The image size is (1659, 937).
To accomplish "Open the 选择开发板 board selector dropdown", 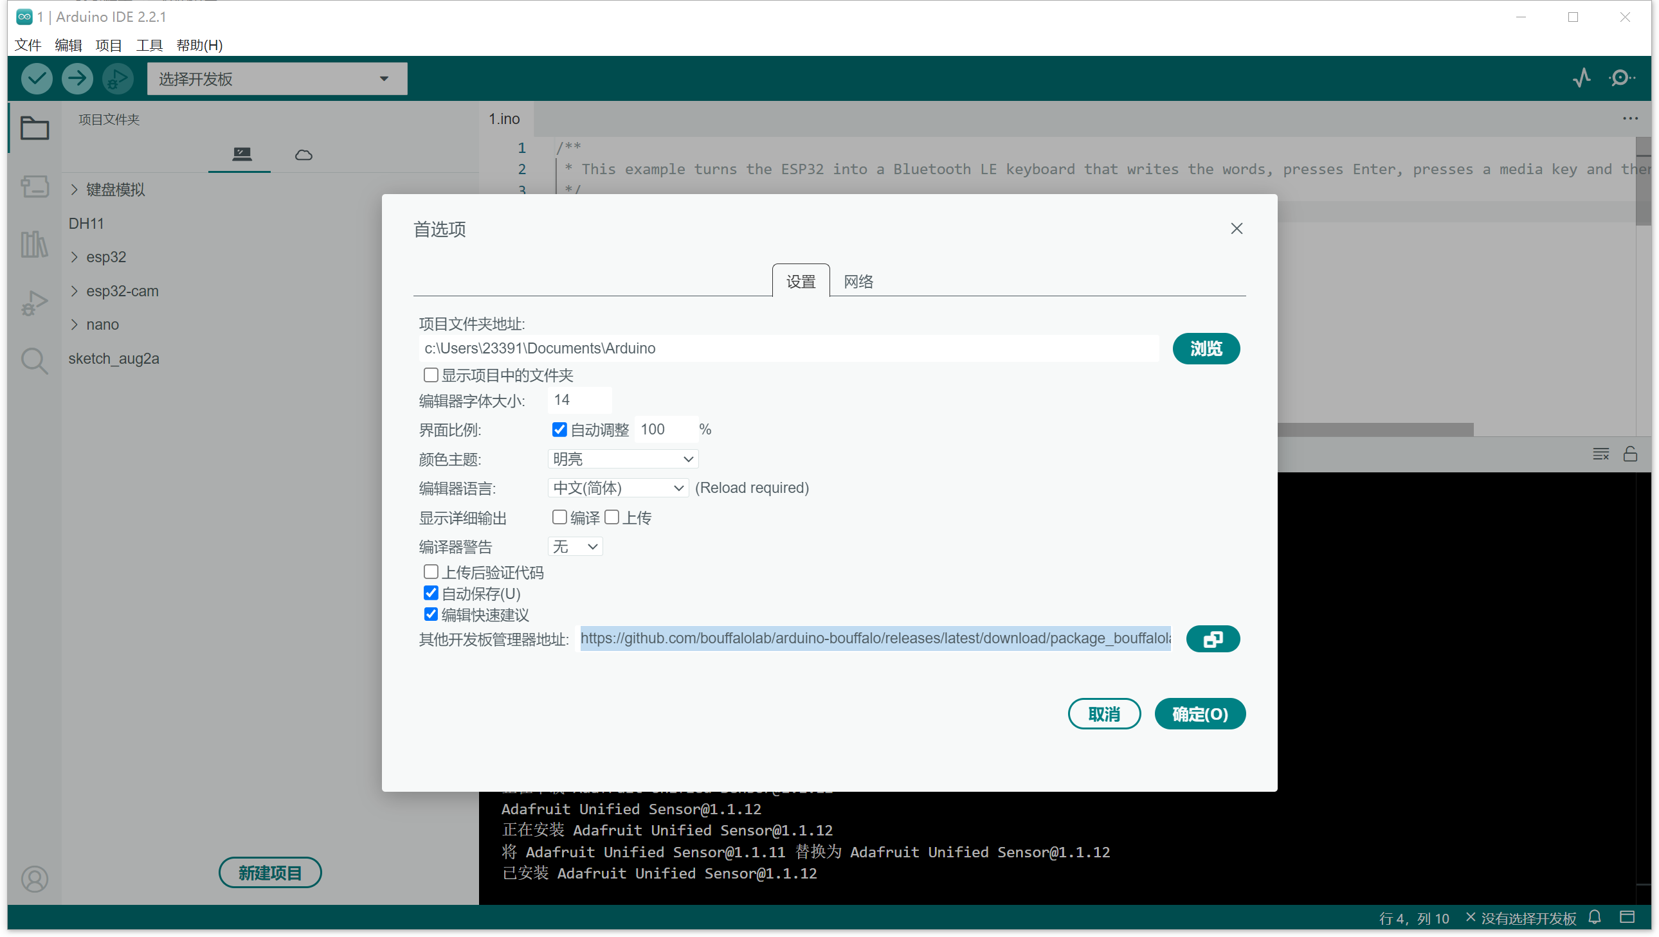I will [276, 78].
